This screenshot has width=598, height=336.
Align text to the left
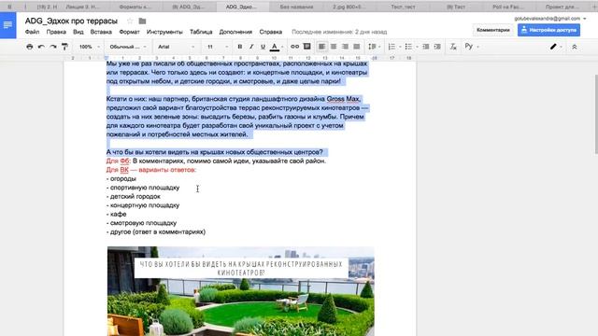coord(321,47)
